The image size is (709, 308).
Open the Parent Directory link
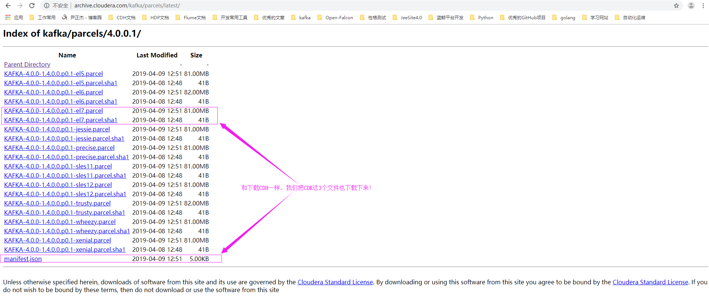(27, 64)
